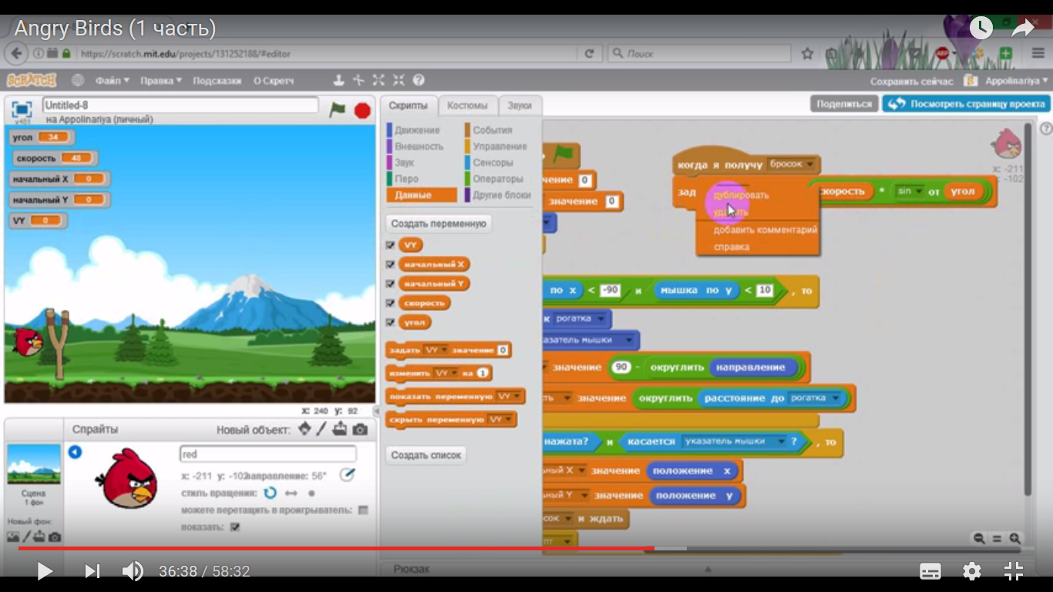This screenshot has width=1053, height=592.
Task: Open the Правка menu
Action: [161, 80]
